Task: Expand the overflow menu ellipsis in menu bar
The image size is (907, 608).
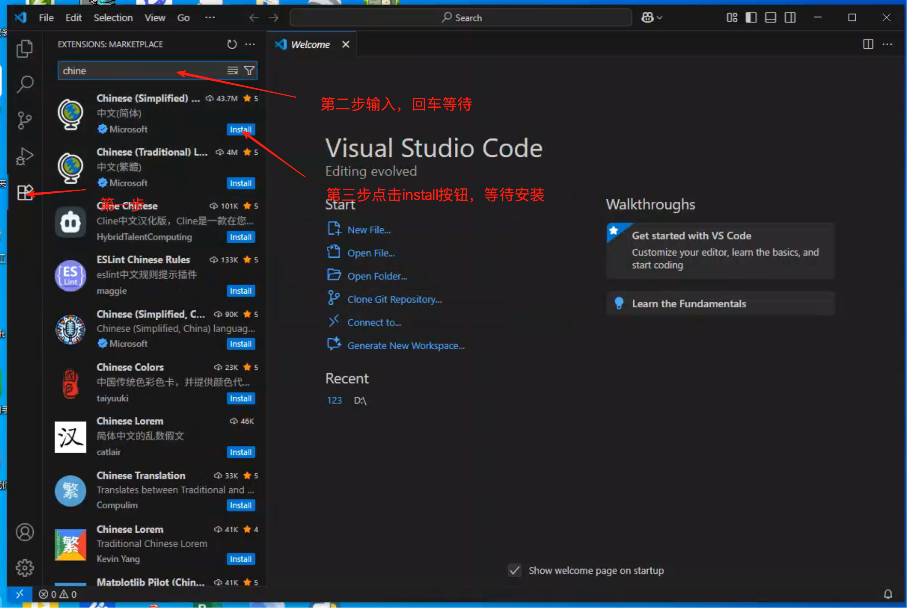Action: (210, 17)
